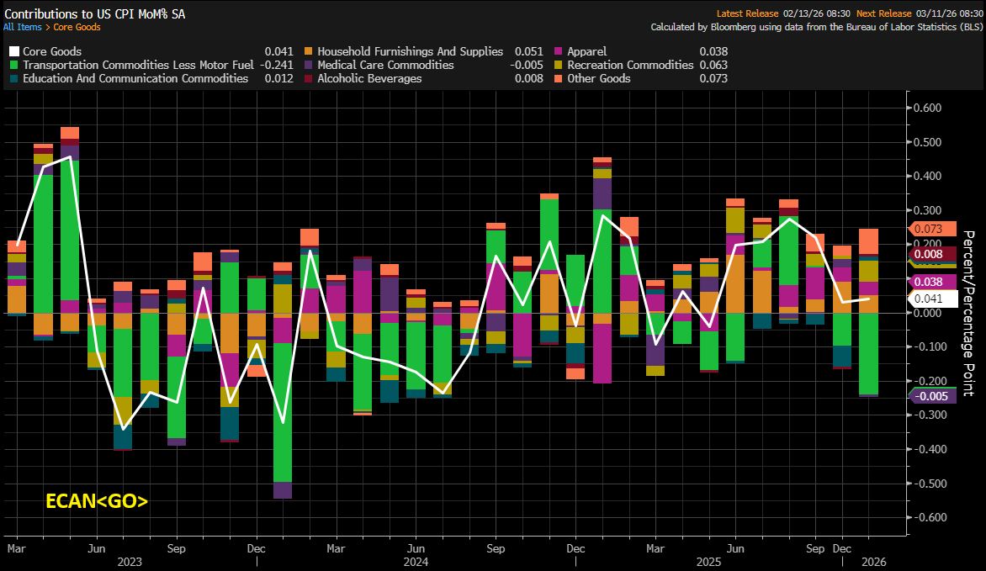Click the 2024 year label on x-axis
This screenshot has height=571, width=986.
coord(416,562)
